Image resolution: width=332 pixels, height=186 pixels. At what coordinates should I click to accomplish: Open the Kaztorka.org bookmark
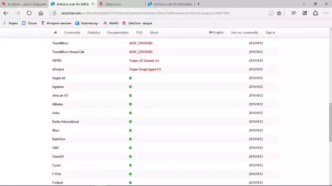point(87,23)
